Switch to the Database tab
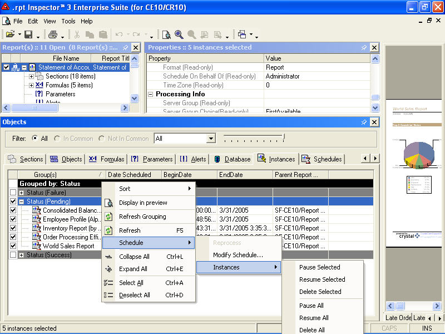Screen dimensions: 445x334 click(x=233, y=159)
